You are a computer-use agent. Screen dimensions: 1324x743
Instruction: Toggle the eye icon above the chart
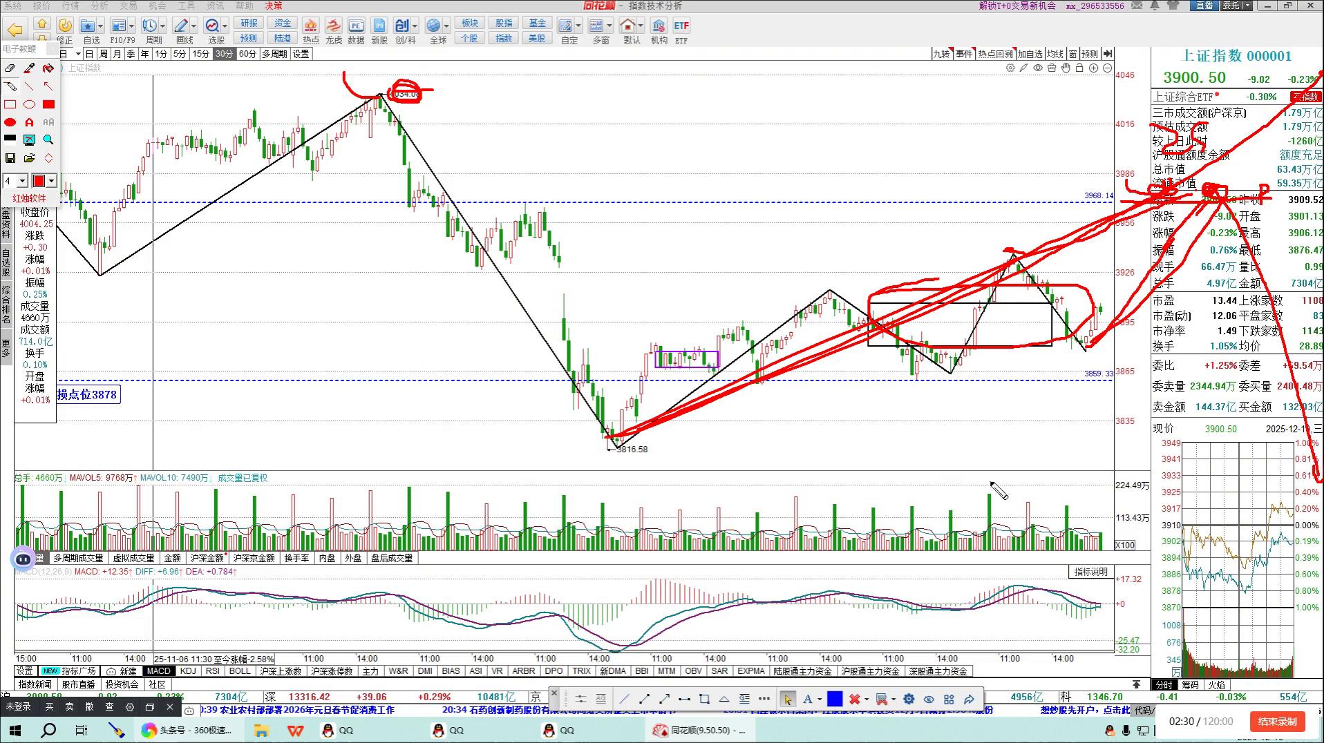(x=1038, y=68)
